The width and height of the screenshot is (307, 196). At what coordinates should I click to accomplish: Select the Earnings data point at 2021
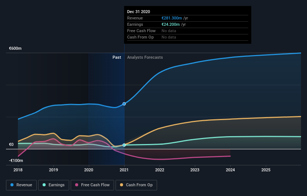point(124,145)
